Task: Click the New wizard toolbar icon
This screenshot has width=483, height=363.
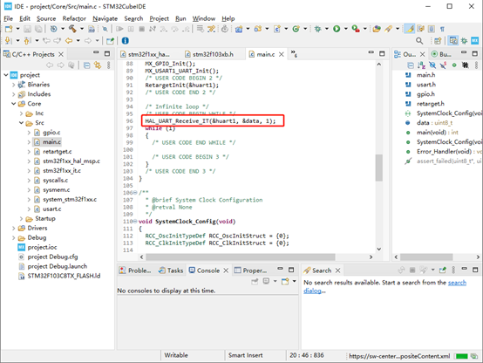Action: pyautogui.click(x=9, y=29)
